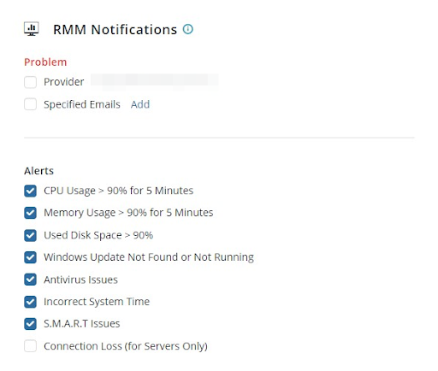Toggle Windows Update Not Found alert checkbox
This screenshot has height=371, width=438.
pyautogui.click(x=30, y=257)
